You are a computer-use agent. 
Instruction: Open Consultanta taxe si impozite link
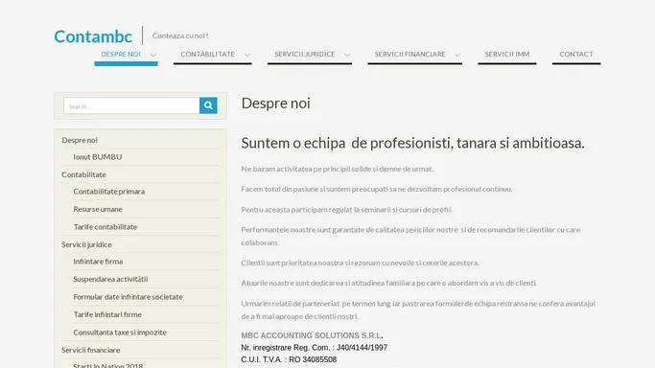(120, 333)
